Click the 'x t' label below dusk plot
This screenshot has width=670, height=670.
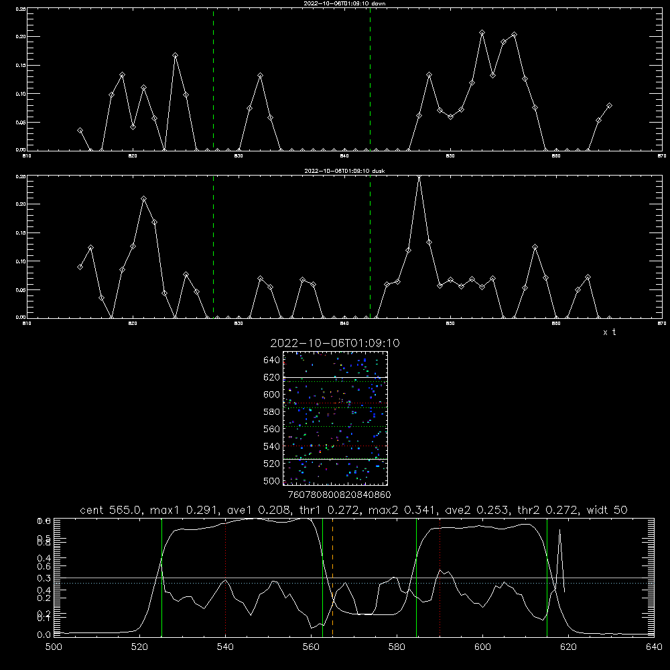609,332
